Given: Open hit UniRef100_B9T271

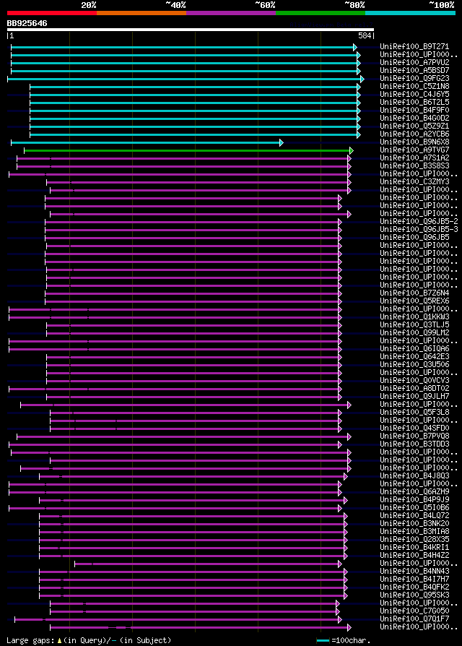Looking at the screenshot, I should pos(414,46).
